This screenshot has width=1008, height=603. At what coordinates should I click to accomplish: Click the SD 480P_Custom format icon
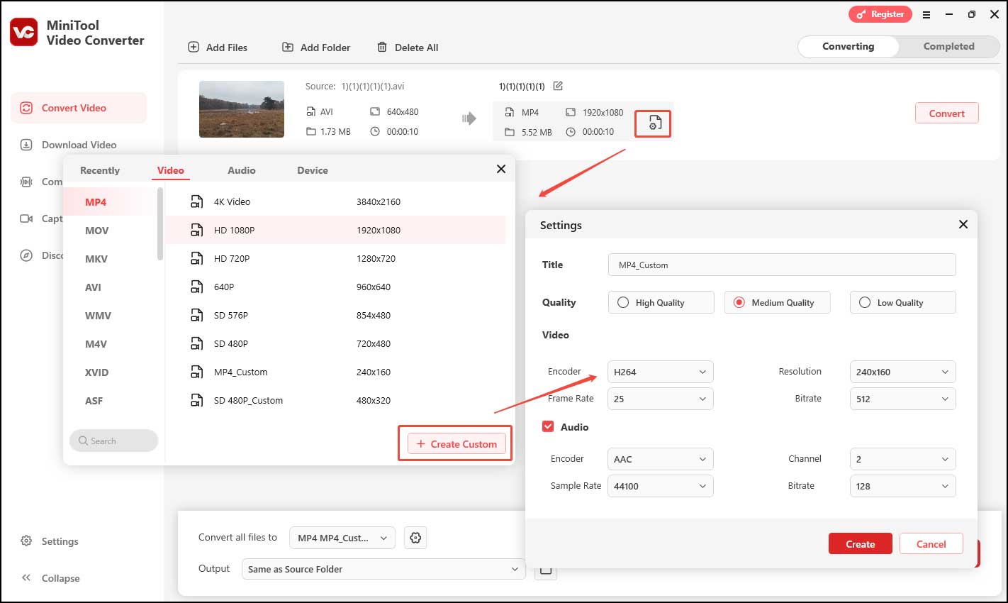click(x=197, y=400)
